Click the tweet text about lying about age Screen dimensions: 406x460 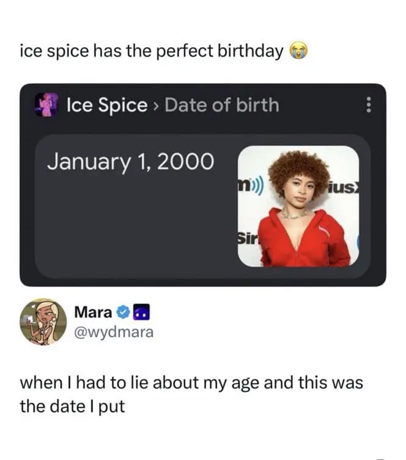(x=191, y=394)
